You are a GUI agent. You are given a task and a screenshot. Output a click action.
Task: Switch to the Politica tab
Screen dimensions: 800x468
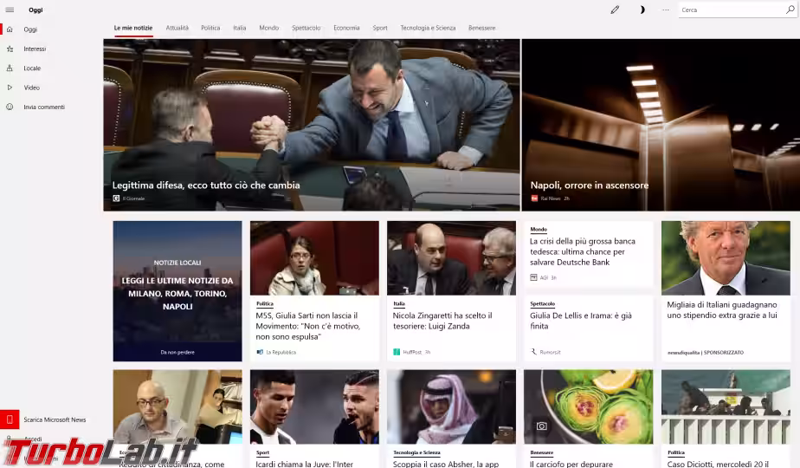(210, 28)
